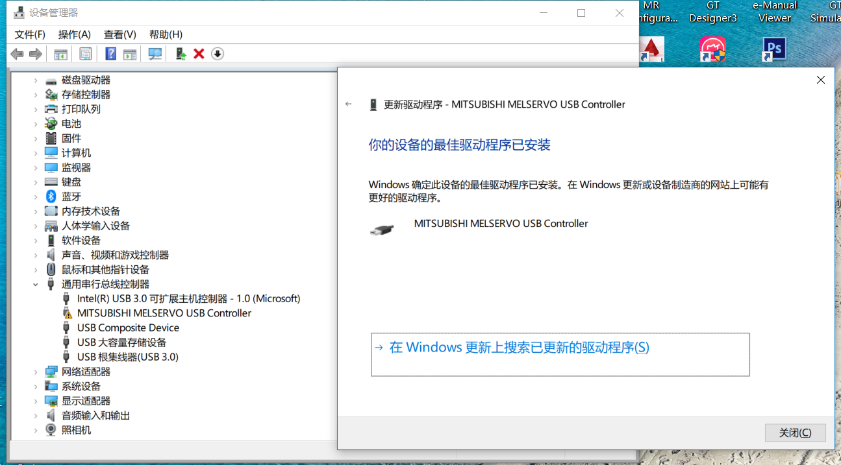The height and width of the screenshot is (465, 841).
Task: Expand the 网络适配器 category
Action: coord(36,372)
